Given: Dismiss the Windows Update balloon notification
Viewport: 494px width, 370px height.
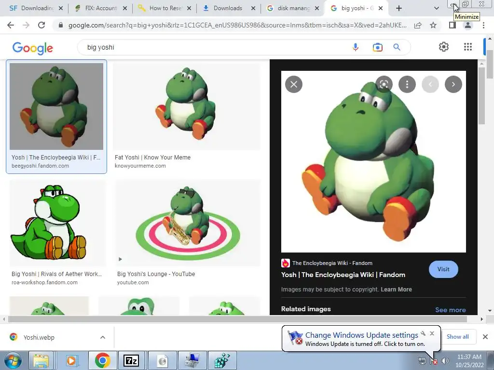Looking at the screenshot, I should [432, 333].
